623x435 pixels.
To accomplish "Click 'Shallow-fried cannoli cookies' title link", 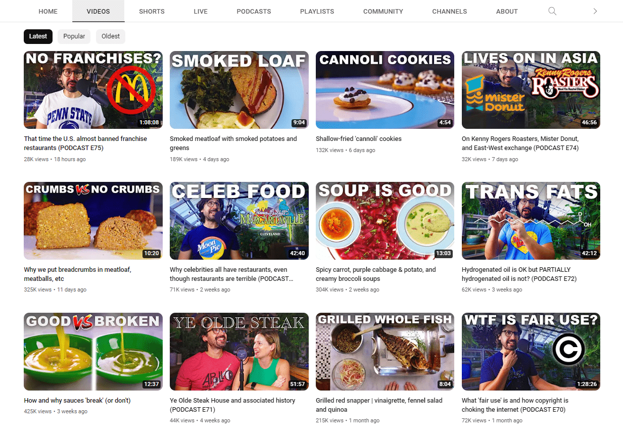I will 359,139.
